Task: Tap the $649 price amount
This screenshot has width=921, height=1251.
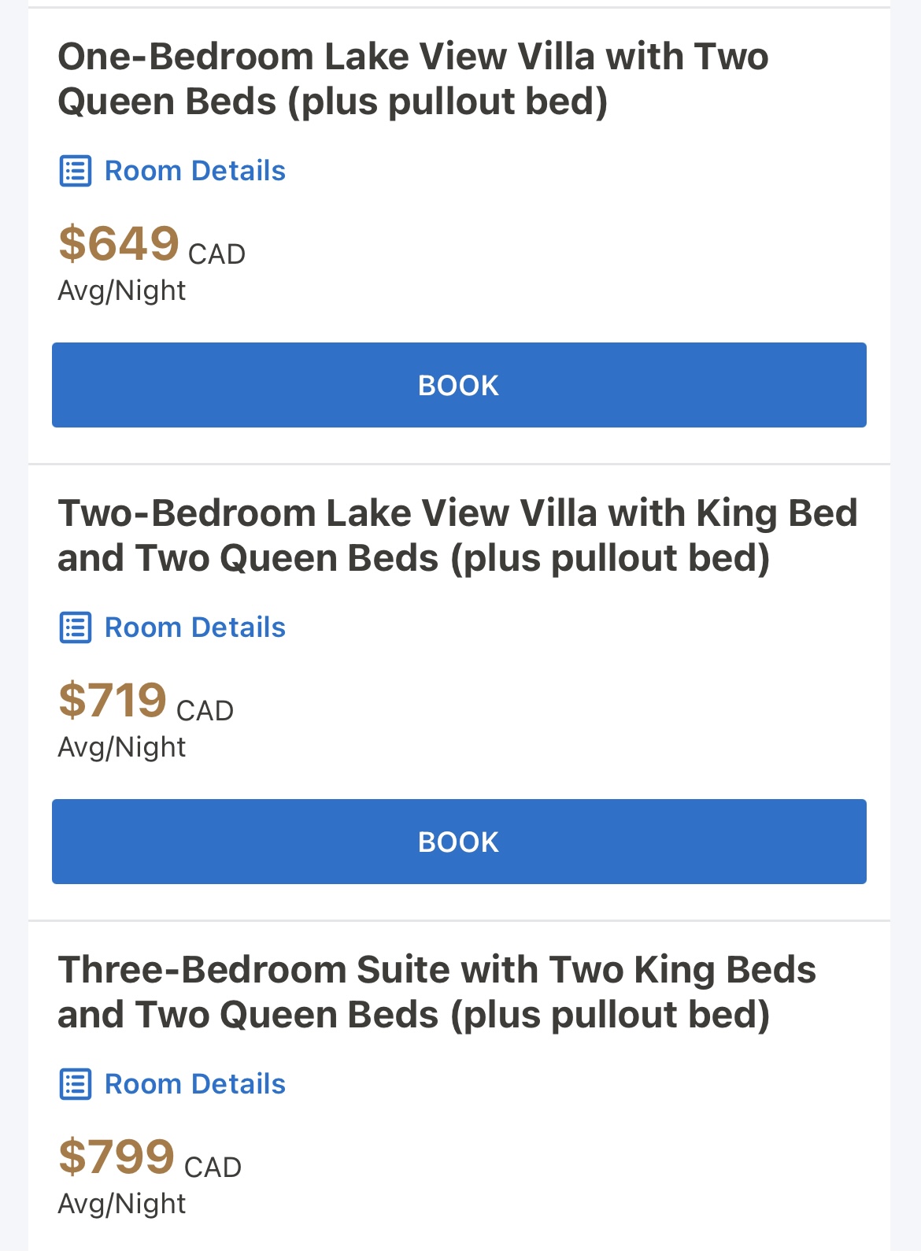Action: click(x=119, y=243)
